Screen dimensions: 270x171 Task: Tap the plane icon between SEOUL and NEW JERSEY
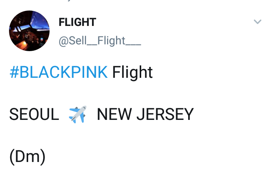pos(78,114)
